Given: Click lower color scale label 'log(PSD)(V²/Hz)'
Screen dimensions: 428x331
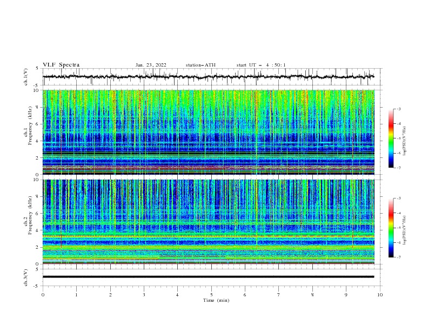Looking at the screenshot, I should click(x=405, y=230).
